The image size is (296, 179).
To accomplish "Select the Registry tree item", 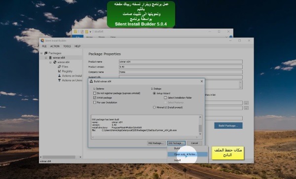I will click(67, 71).
